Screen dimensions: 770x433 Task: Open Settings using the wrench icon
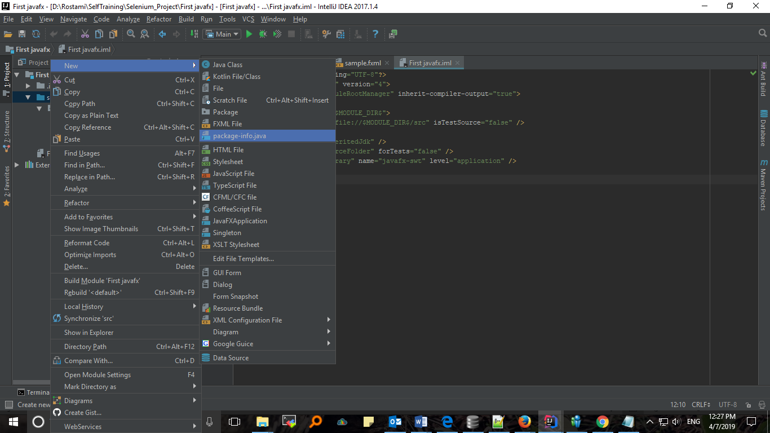click(326, 34)
